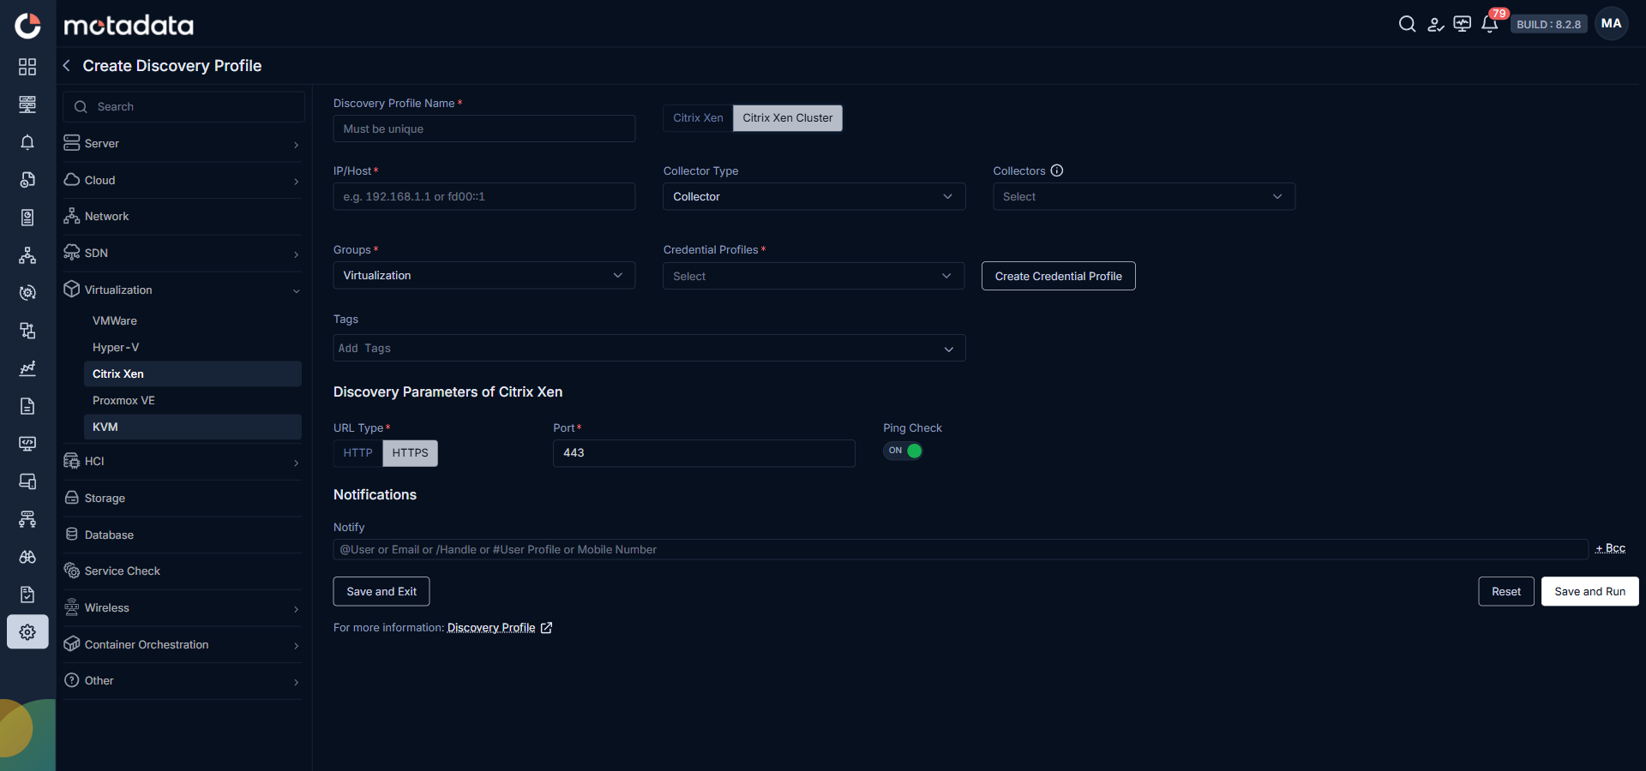Click the Collectors info icon
Screen dimensions: 1646x771
1057,170
